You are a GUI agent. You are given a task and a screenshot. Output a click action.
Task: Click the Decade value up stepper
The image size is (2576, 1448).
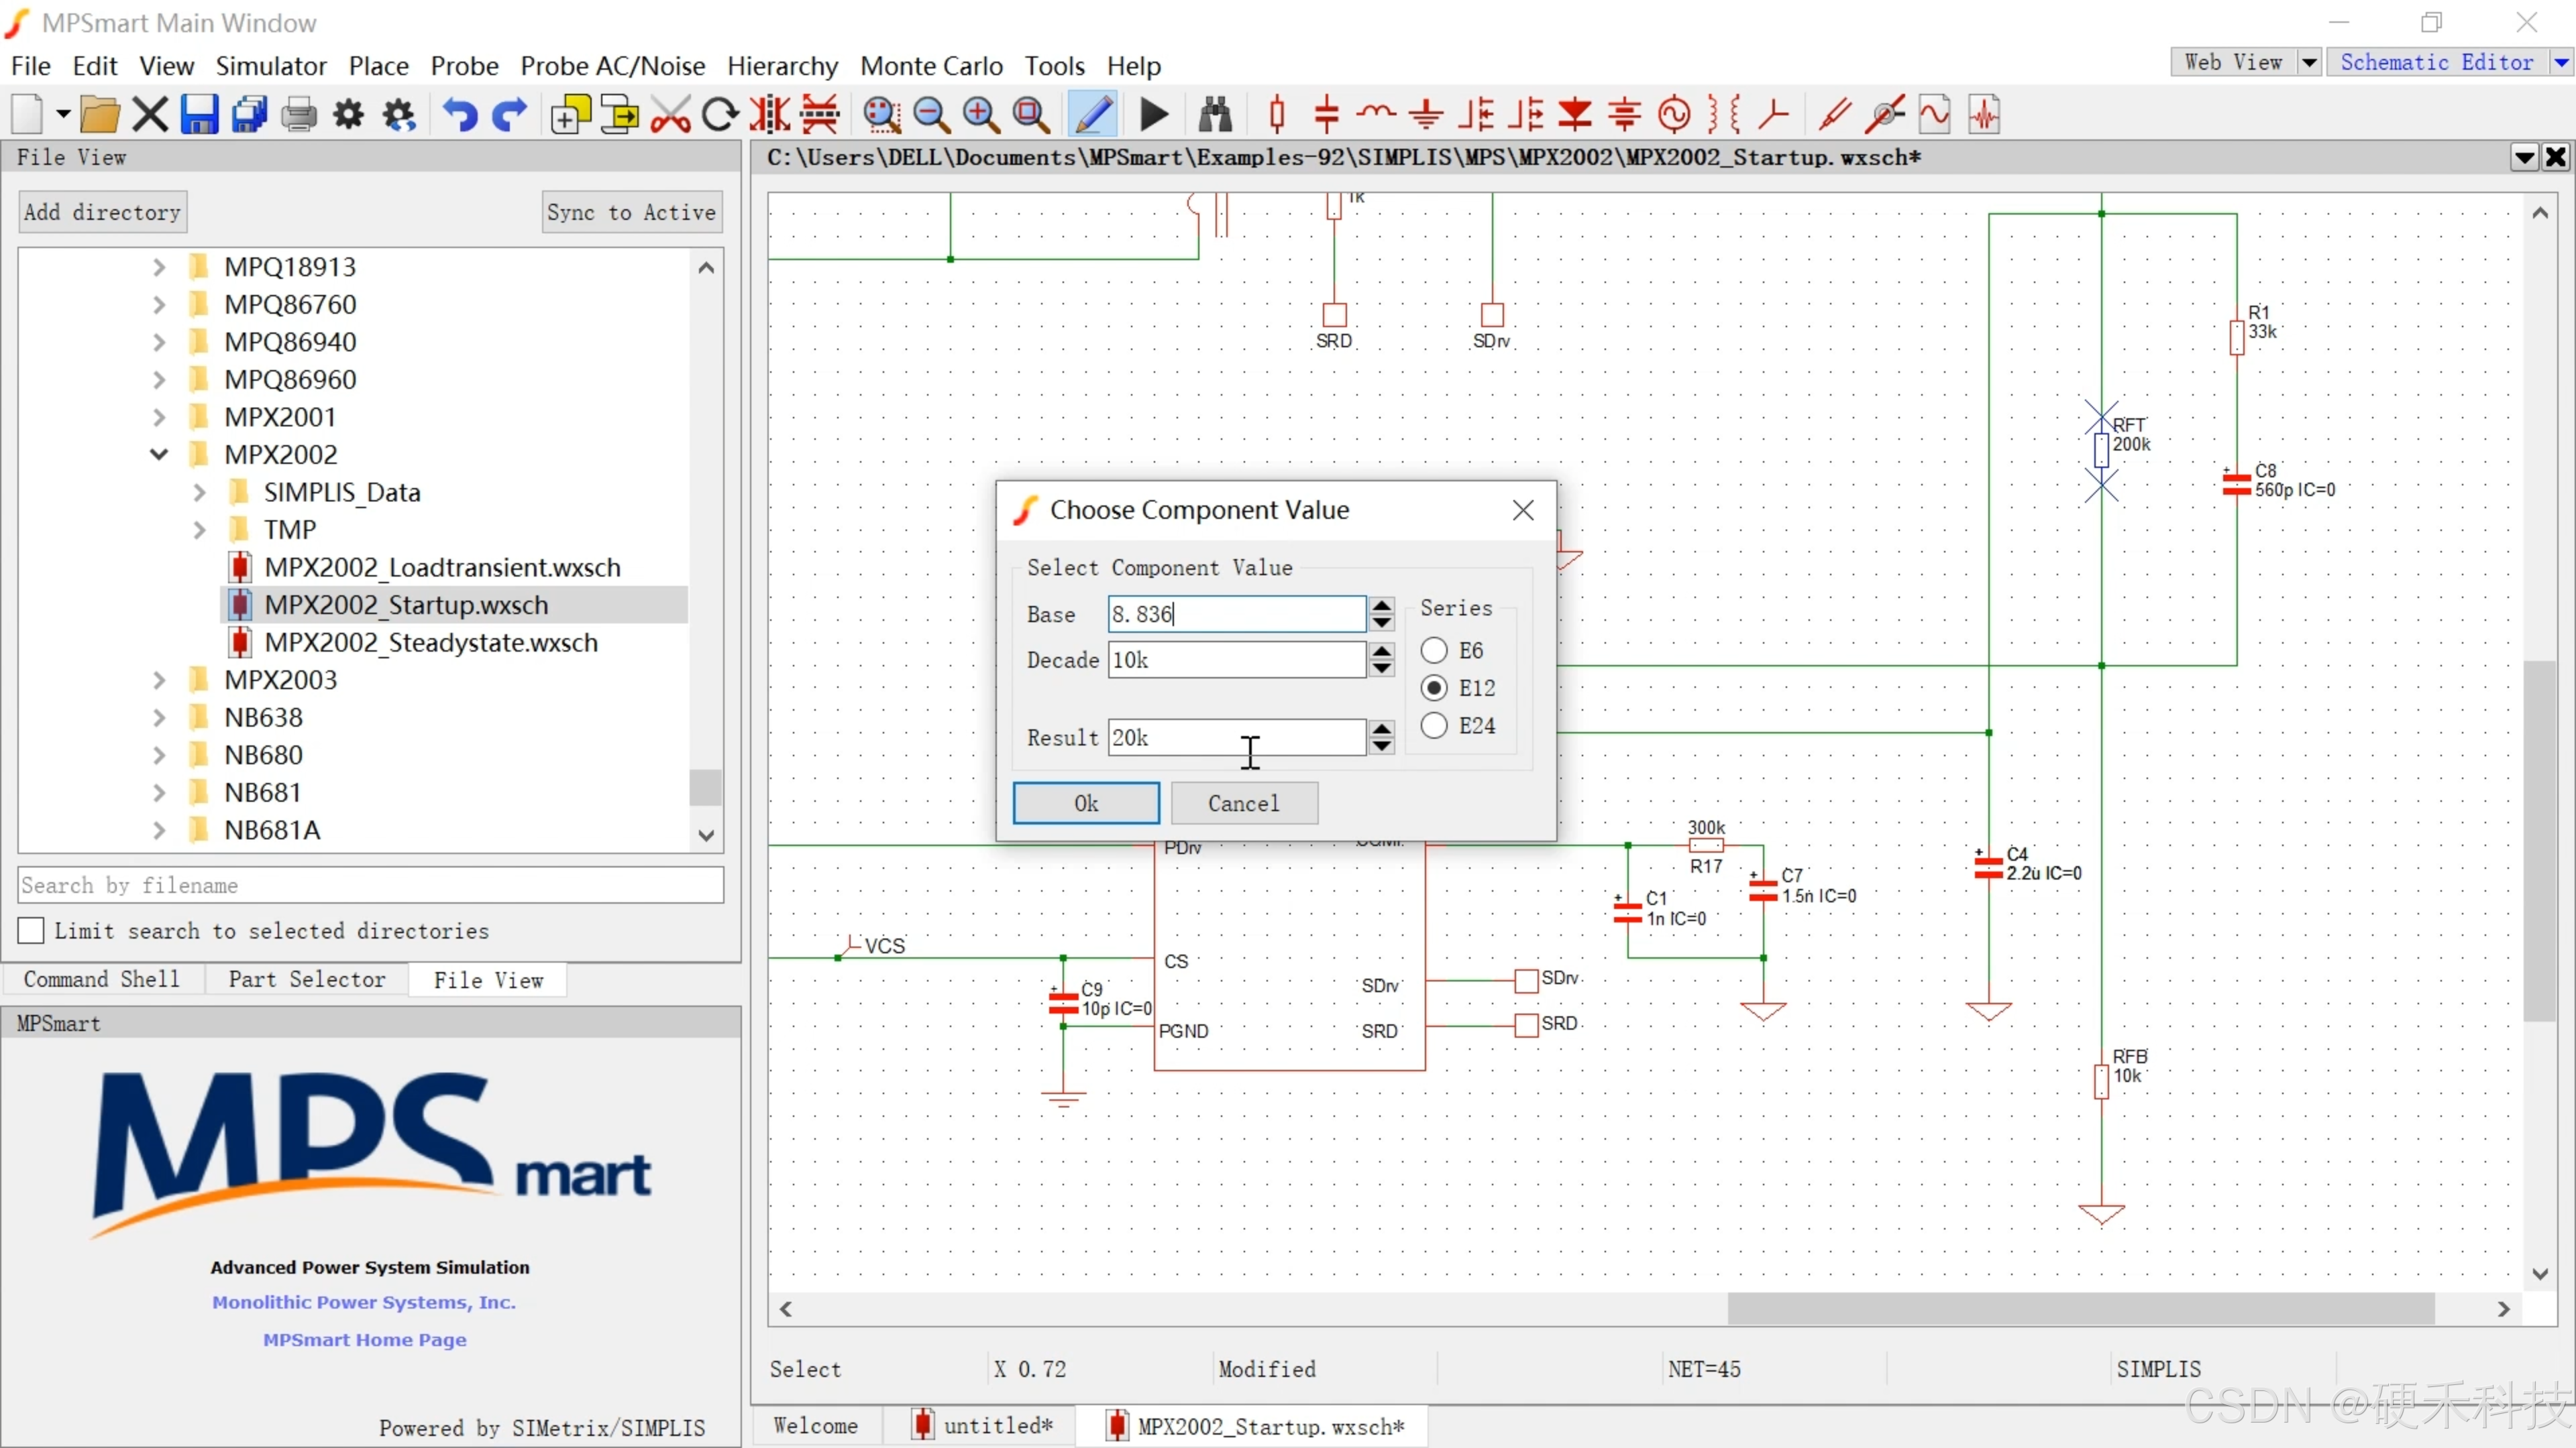coord(1382,650)
